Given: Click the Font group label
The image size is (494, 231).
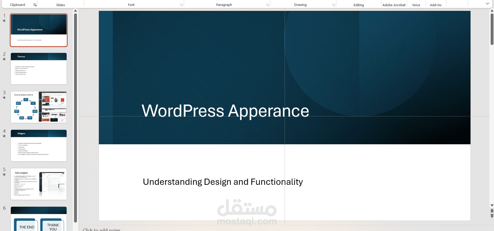Looking at the screenshot, I should pyautogui.click(x=131, y=5).
